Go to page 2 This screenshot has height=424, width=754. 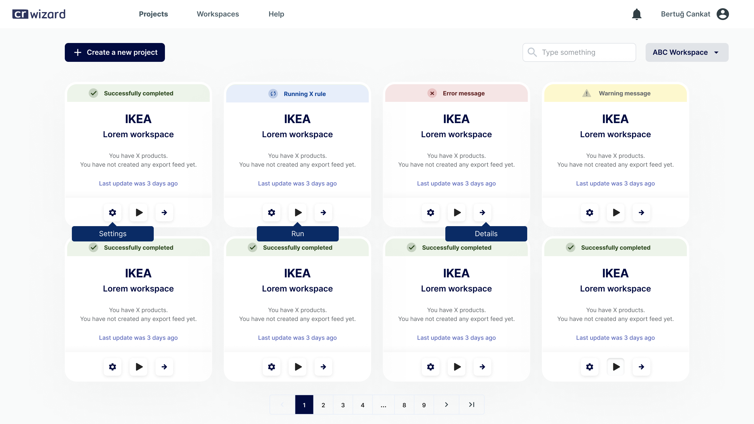[323, 405]
